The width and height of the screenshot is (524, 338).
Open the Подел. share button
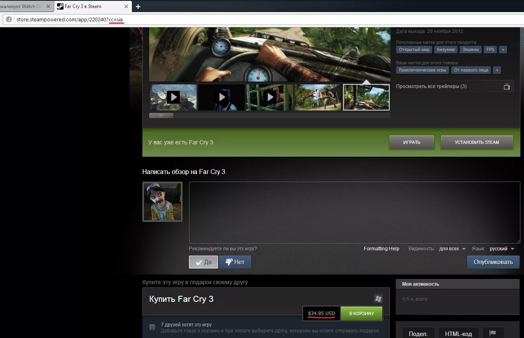coord(418,334)
